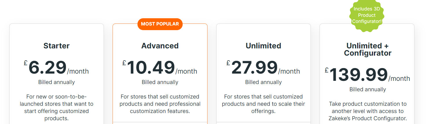Click the £6.29 Starter price
426x124 pixels.
click(x=47, y=68)
